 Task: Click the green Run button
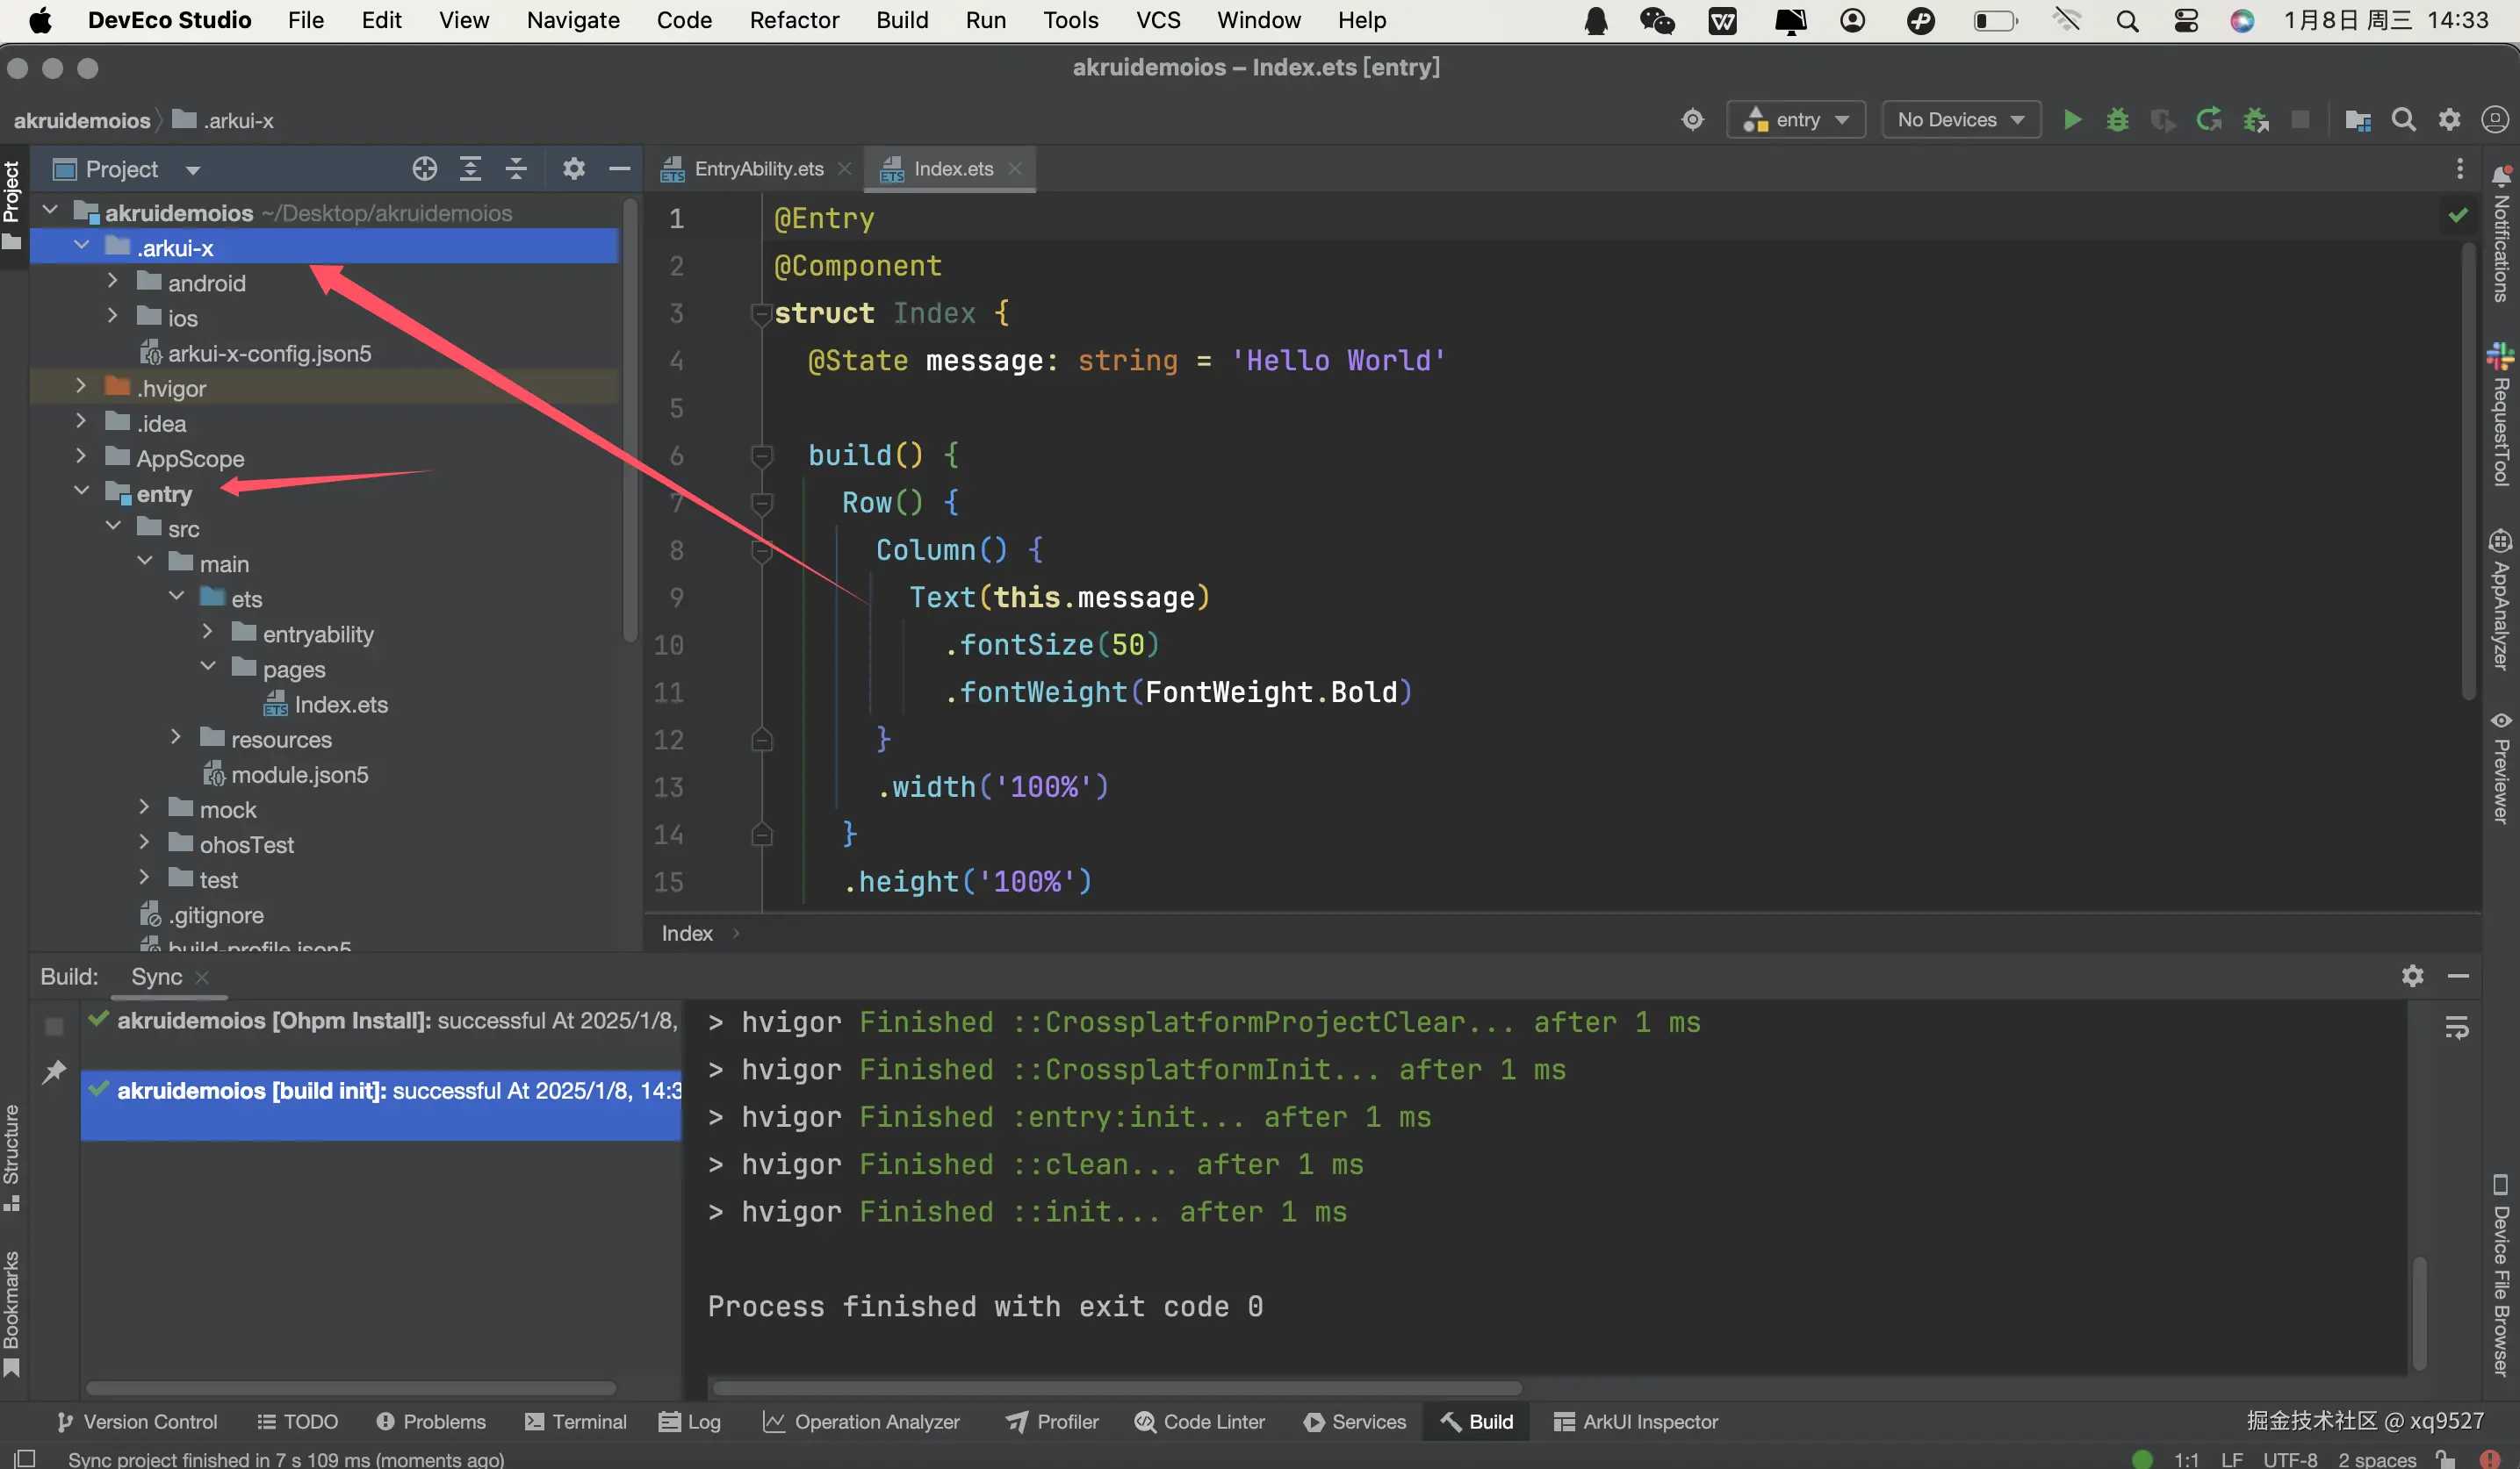pos(2072,120)
